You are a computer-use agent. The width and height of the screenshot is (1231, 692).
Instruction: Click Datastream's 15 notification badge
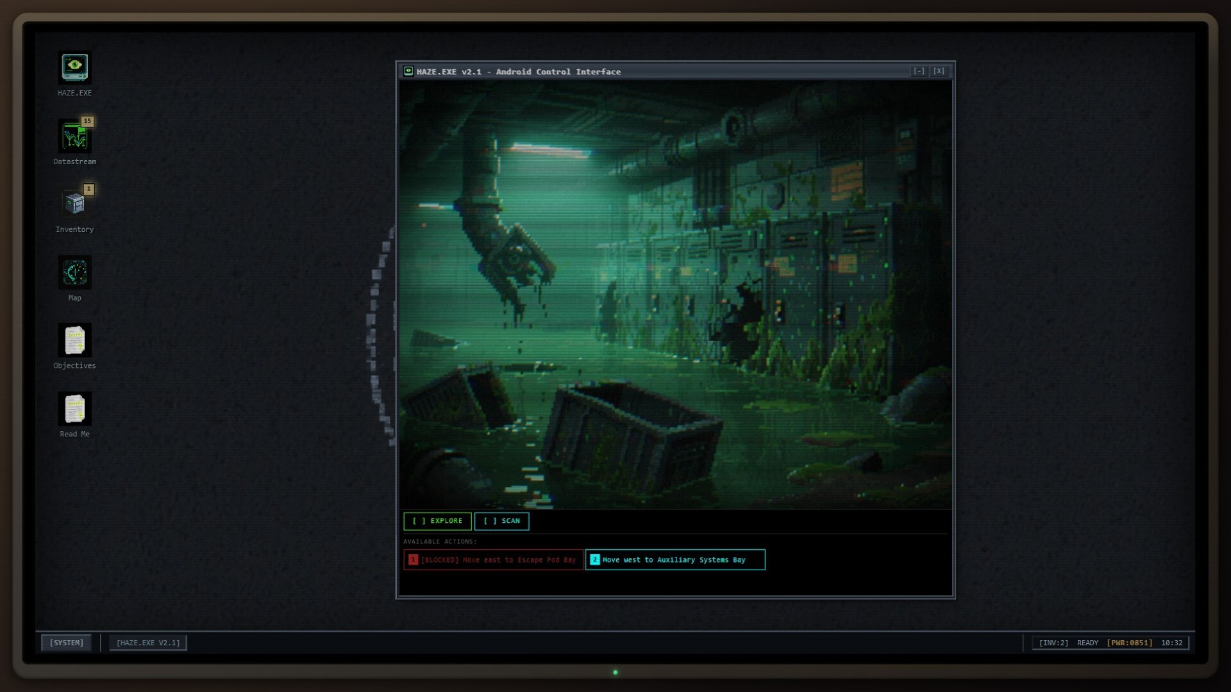(88, 120)
